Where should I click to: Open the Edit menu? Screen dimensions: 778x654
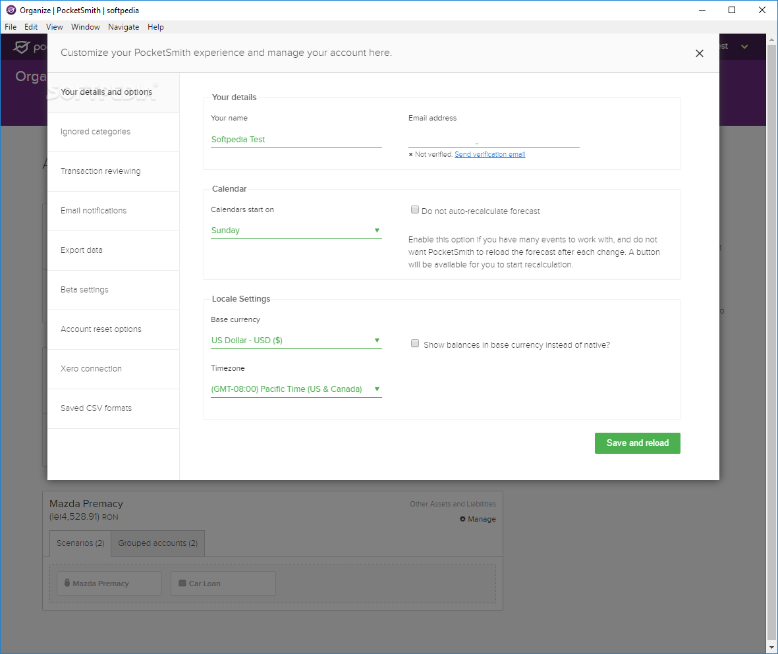(x=31, y=27)
